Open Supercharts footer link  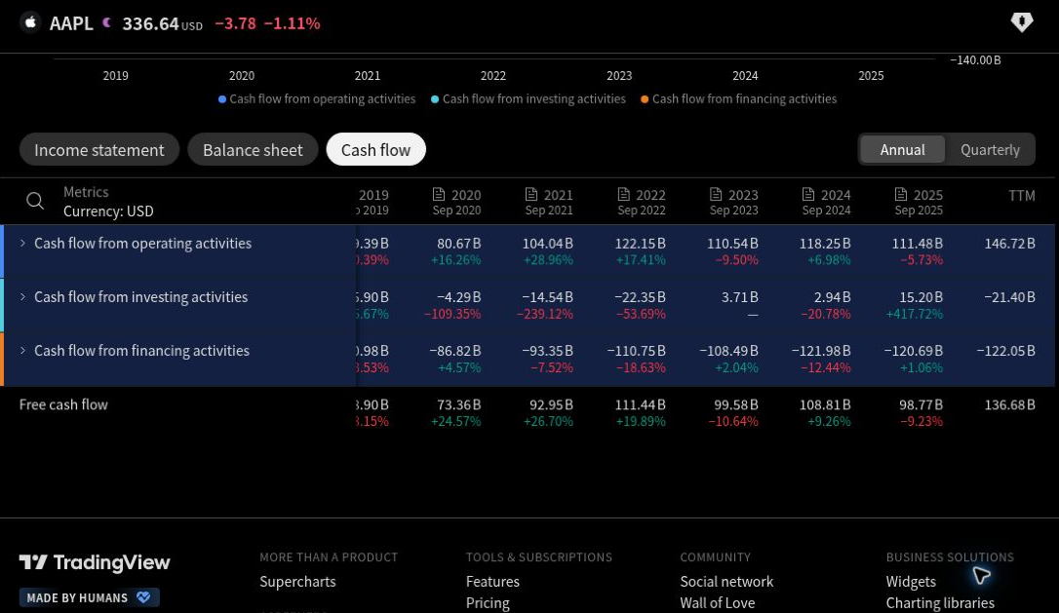[297, 581]
